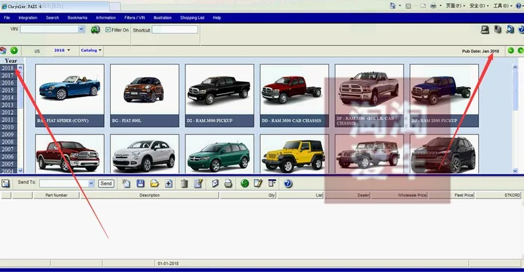Viewport: 524px width, 272px height.
Task: Click the green car VIN search icon
Action: click(95, 29)
